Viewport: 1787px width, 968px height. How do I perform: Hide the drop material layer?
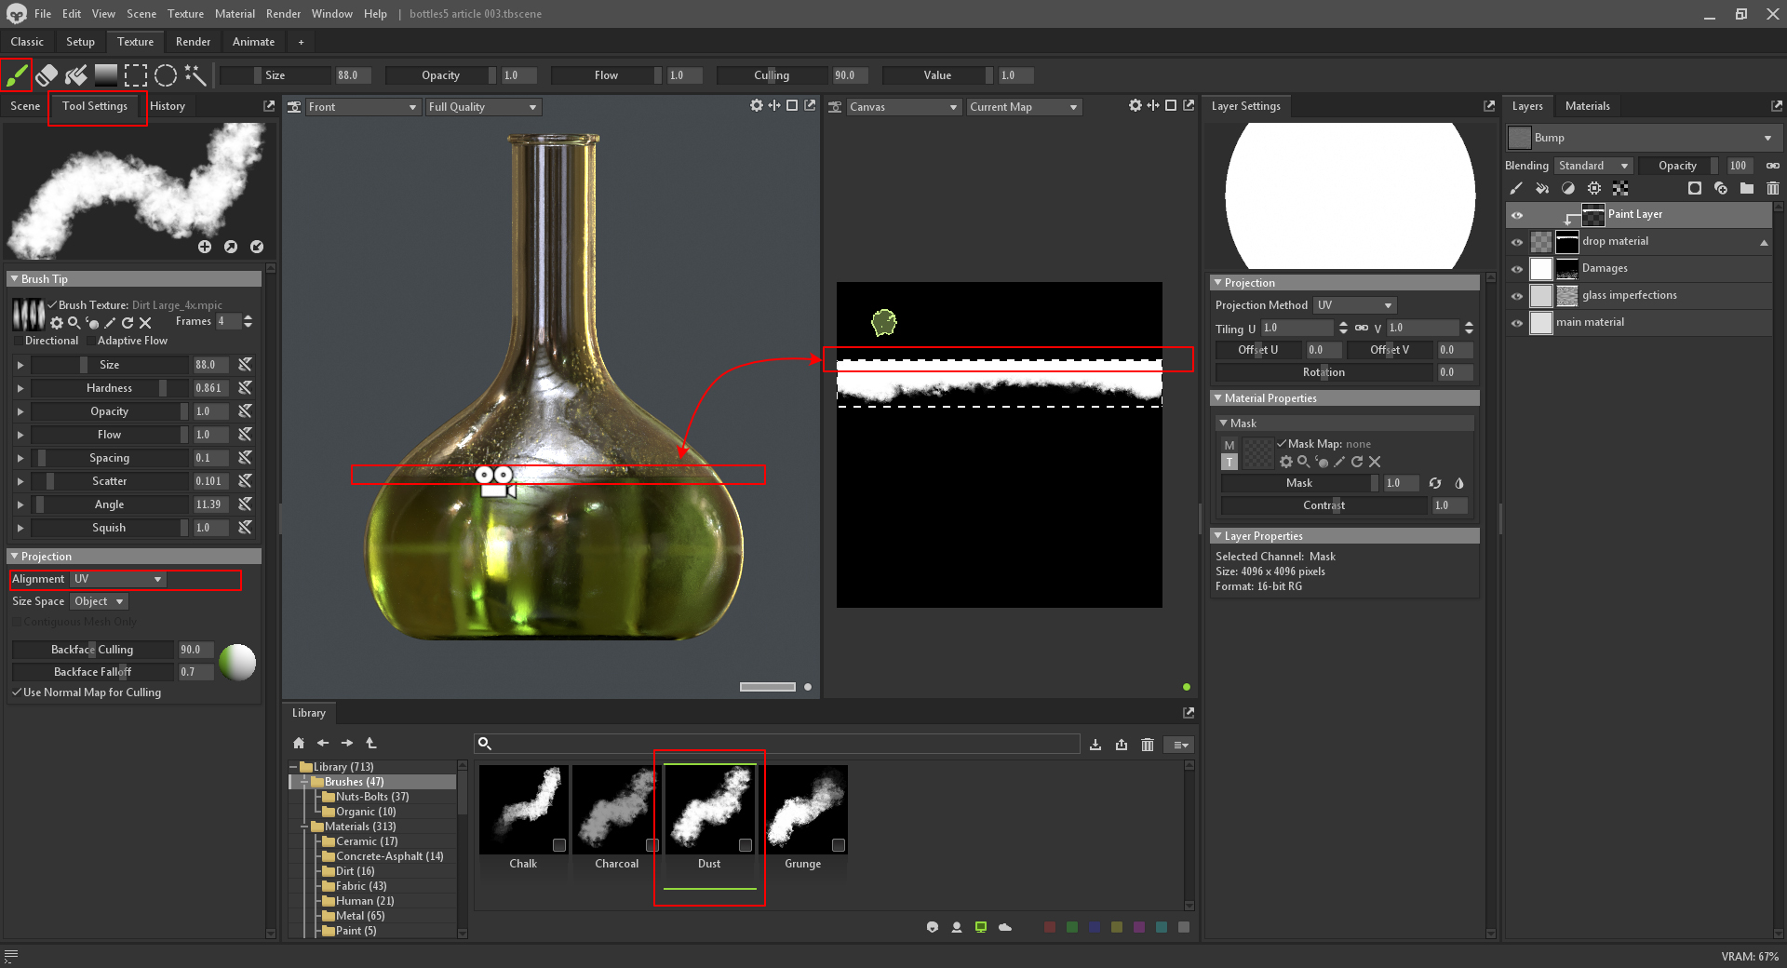(1517, 242)
